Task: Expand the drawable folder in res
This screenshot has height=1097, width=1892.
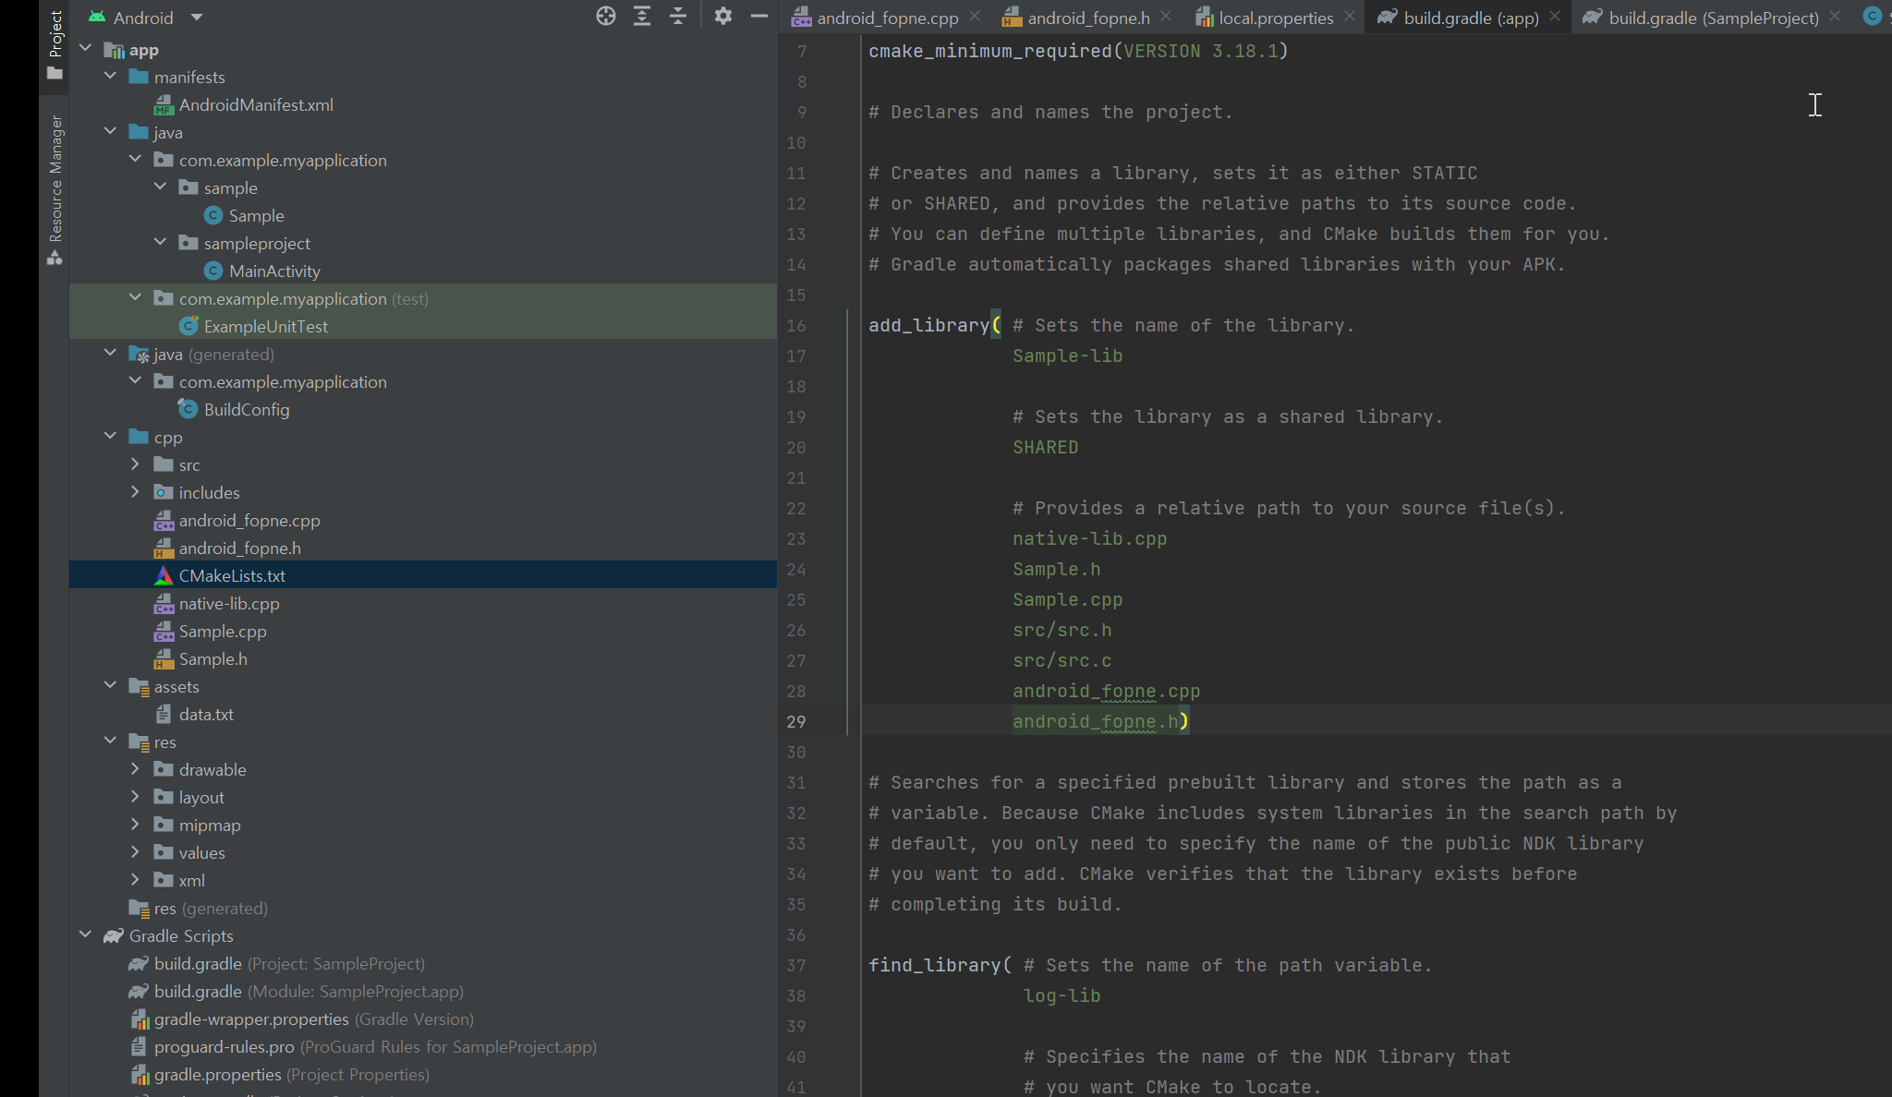Action: coord(135,769)
